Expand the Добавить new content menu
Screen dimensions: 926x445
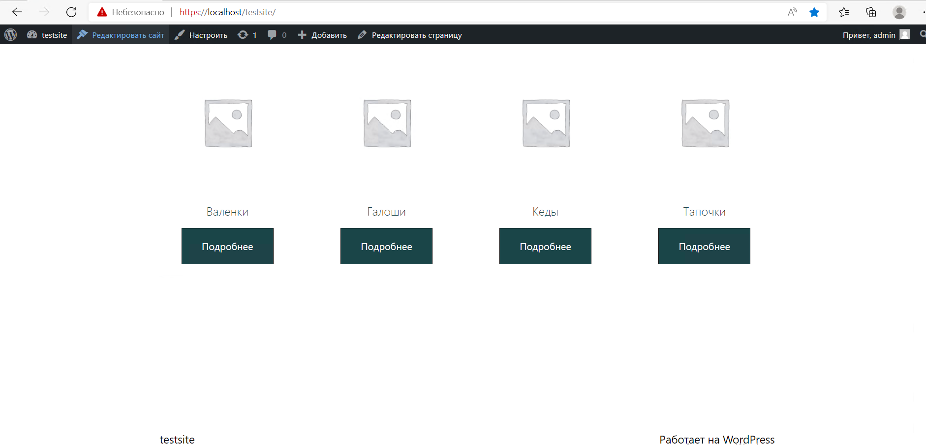point(322,35)
